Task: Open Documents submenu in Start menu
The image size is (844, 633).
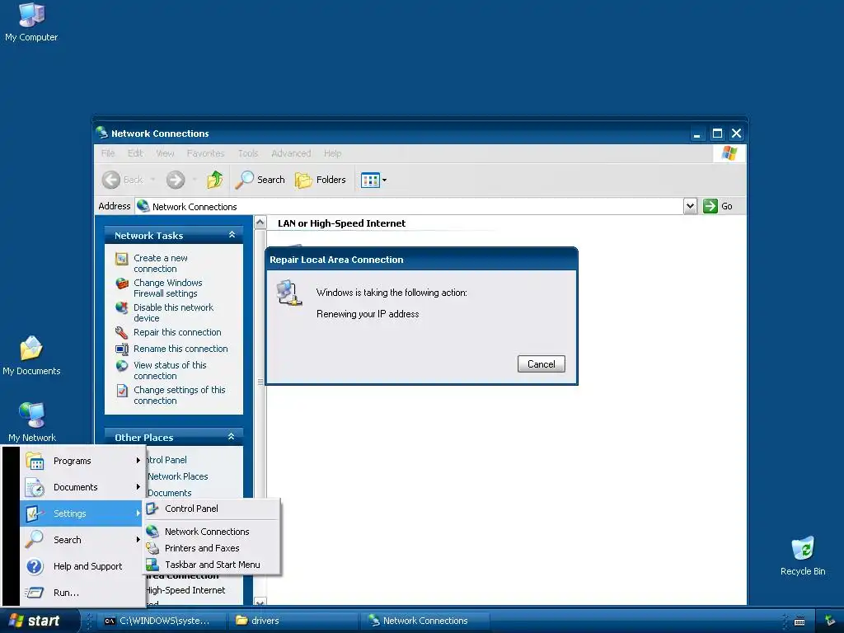Action: pos(82,487)
